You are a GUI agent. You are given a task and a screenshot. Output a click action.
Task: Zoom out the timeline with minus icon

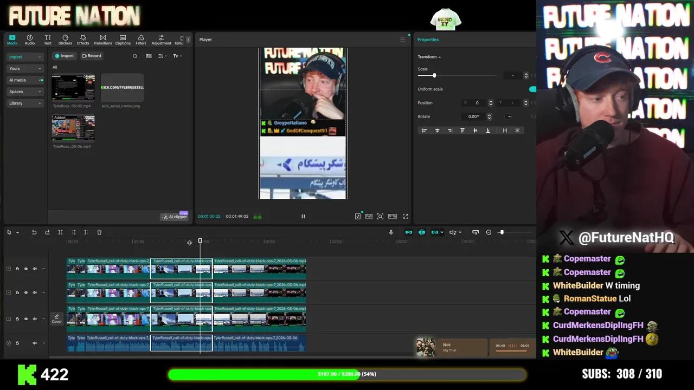(489, 232)
